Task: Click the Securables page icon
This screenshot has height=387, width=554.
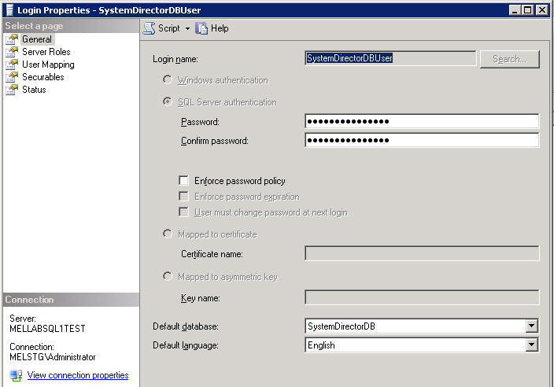Action: 12,77
